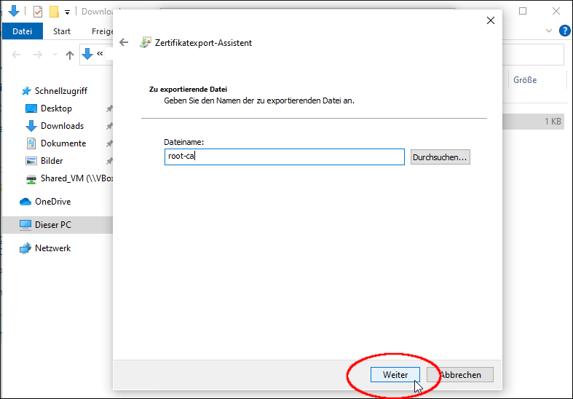
Task: Close the Explorer window
Action: click(x=556, y=11)
